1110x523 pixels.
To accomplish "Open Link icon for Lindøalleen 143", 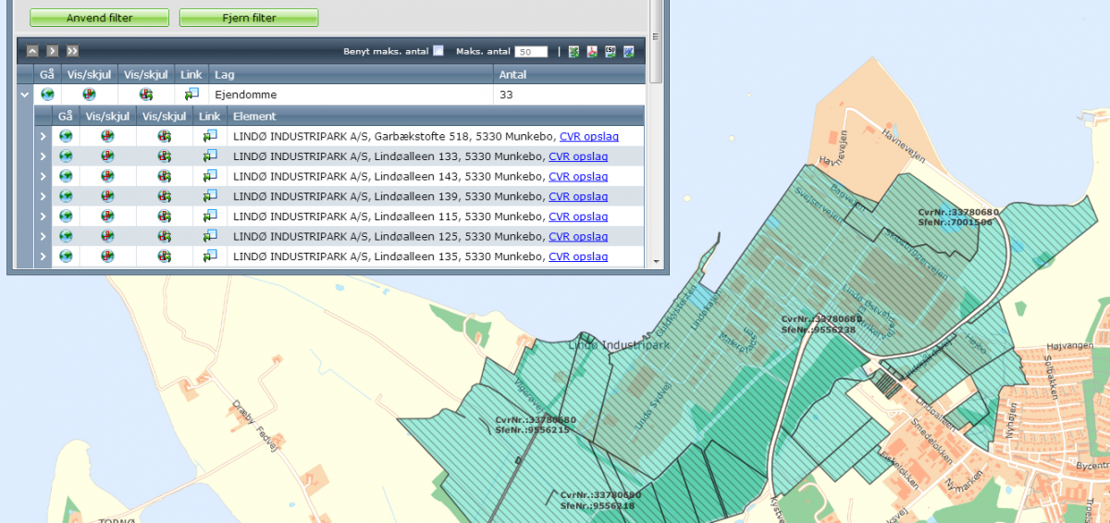I will click(210, 176).
